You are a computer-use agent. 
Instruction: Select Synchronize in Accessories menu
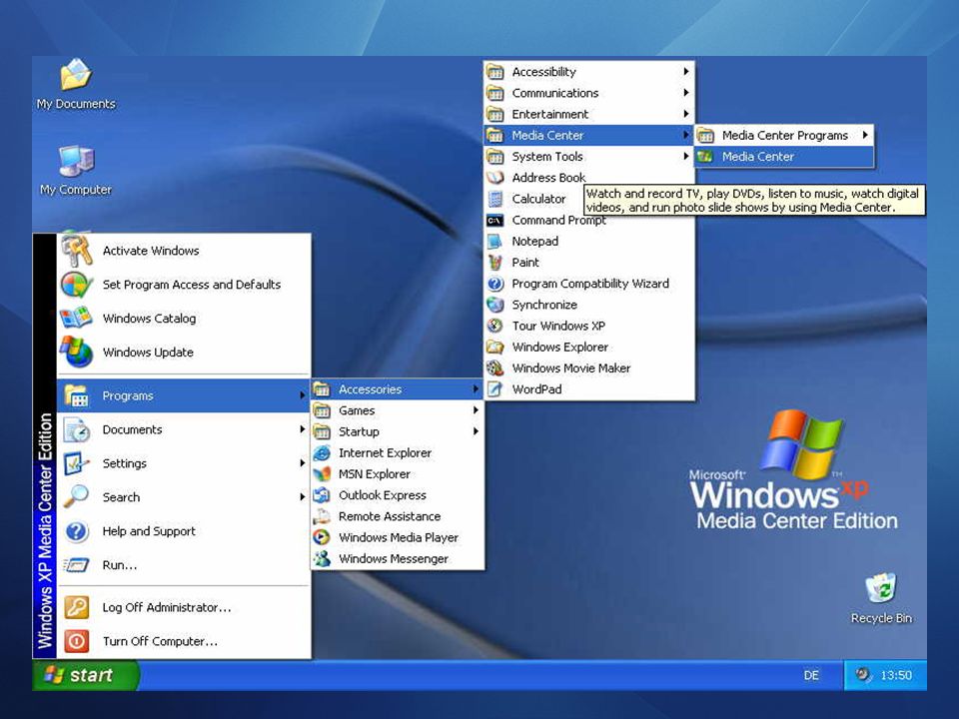click(589, 305)
